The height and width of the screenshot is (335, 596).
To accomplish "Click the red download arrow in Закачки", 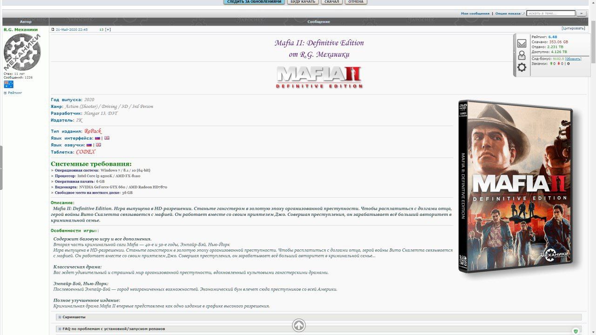I will [559, 63].
